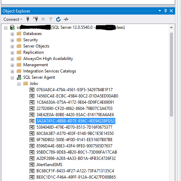Open Activity Monitor from toolbar icon
Viewport: 181px width, 181px height.
[x=66, y=19]
